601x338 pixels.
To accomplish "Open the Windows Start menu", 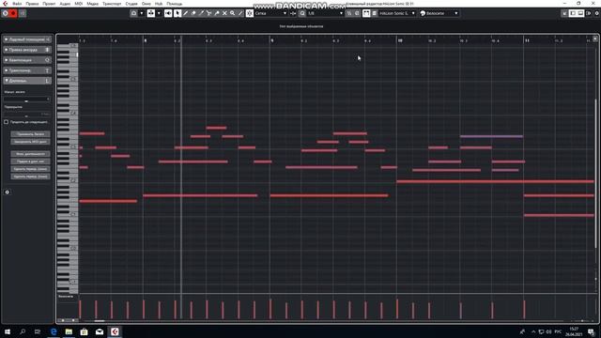I will (8, 331).
